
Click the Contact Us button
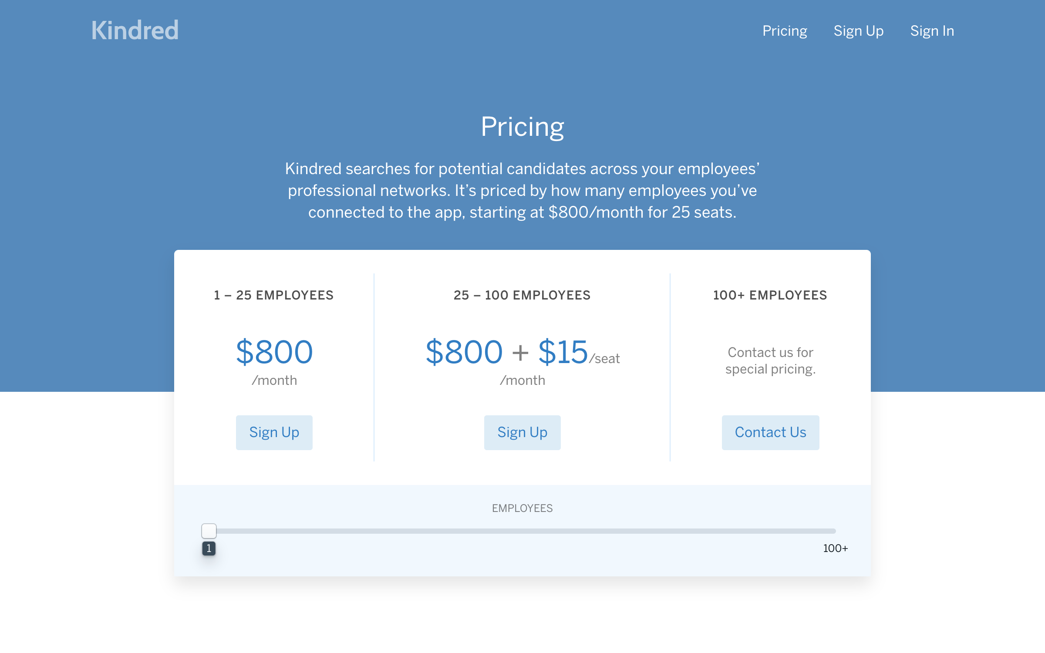click(770, 432)
